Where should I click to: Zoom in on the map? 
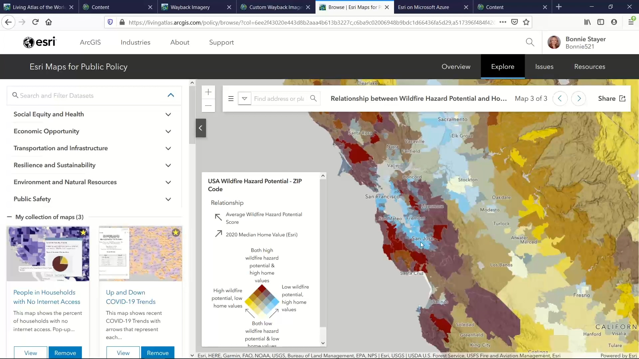(x=208, y=92)
